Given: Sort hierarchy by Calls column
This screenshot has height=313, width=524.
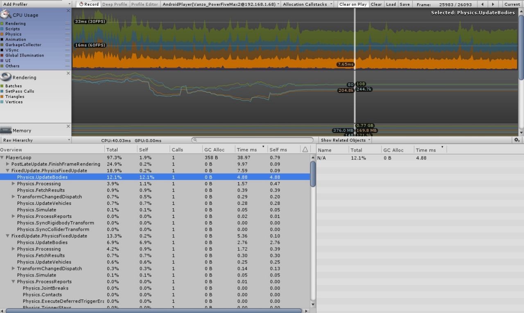Looking at the screenshot, I should pos(186,150).
